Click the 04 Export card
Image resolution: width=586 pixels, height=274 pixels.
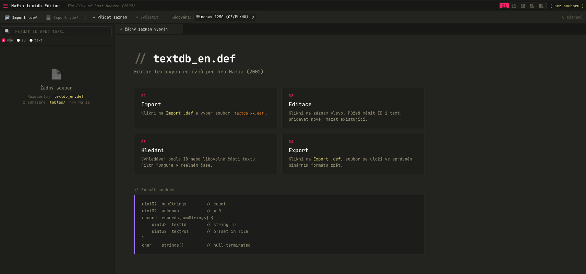353,154
